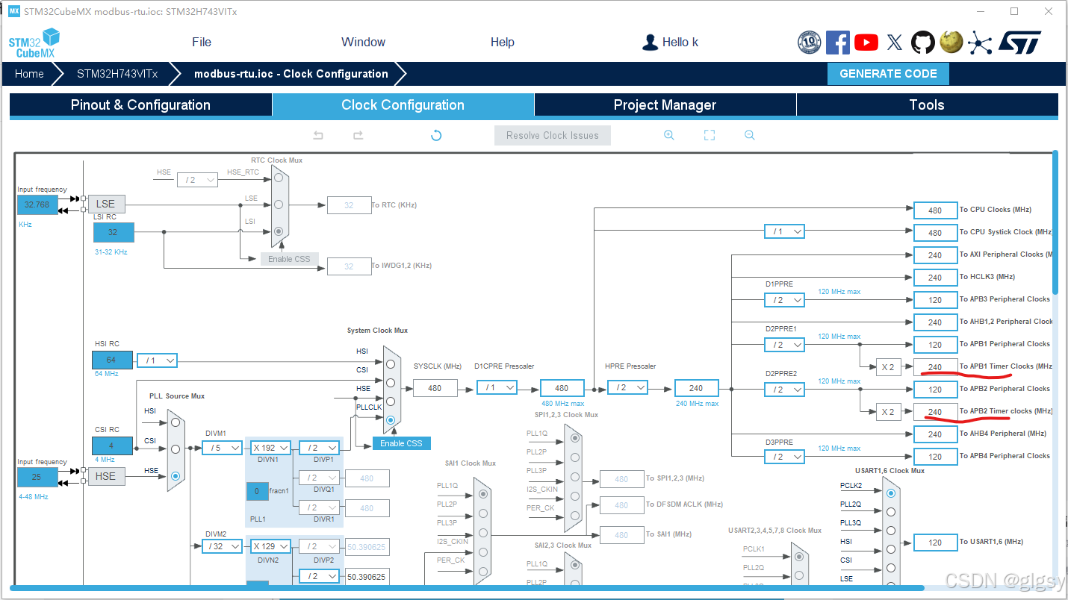The image size is (1068, 600).
Task: Click the SYSCLK 480 MHz value field
Action: pos(435,388)
